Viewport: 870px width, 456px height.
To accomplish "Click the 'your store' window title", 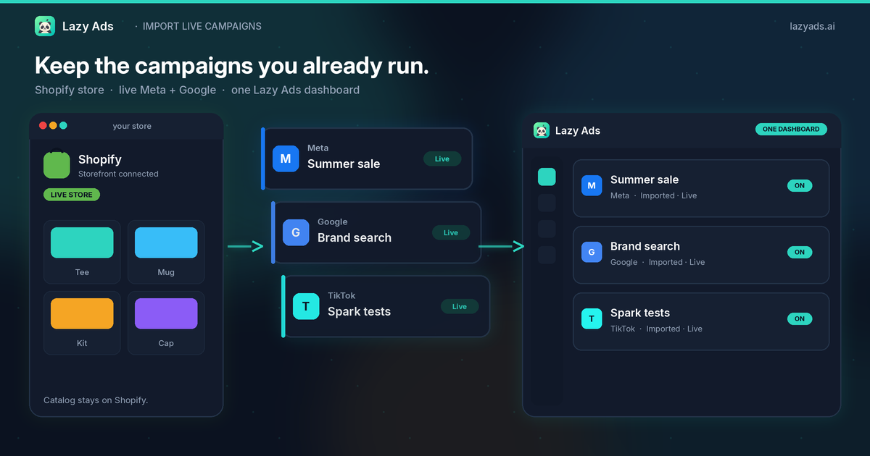I will point(132,126).
